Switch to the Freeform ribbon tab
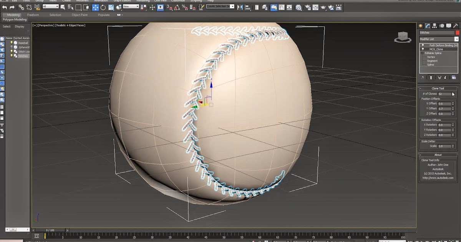Image resolution: width=461 pixels, height=242 pixels. pyautogui.click(x=33, y=15)
